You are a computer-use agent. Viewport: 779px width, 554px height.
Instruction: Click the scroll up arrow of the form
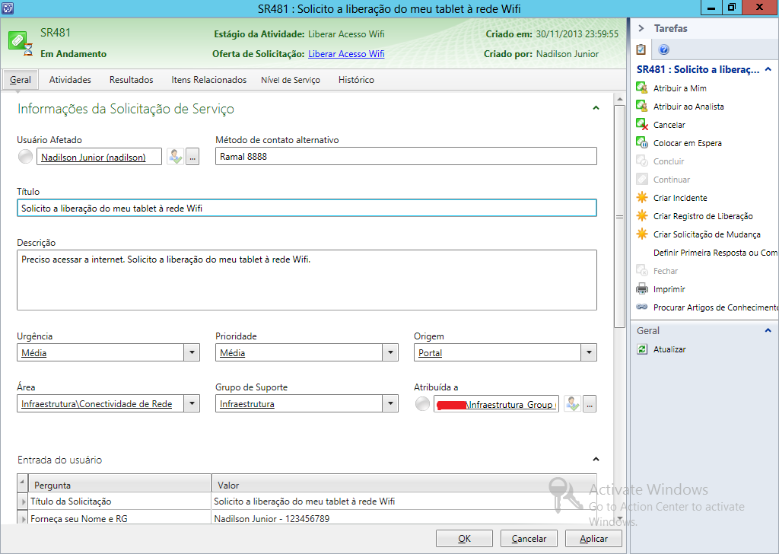619,99
